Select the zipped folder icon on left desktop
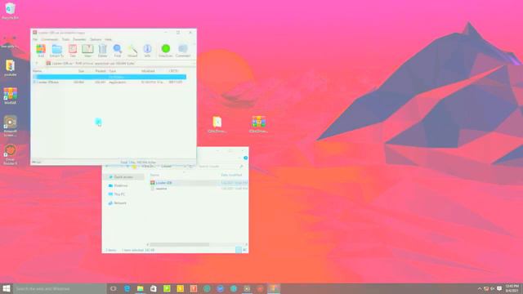Image resolution: width=523 pixels, height=294 pixels. click(10, 68)
